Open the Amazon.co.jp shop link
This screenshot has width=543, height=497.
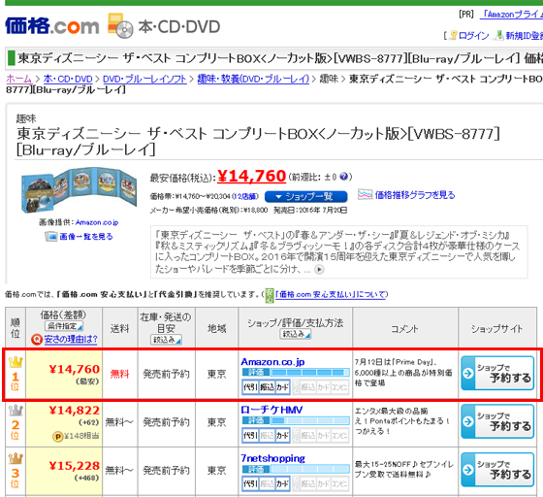(272, 361)
